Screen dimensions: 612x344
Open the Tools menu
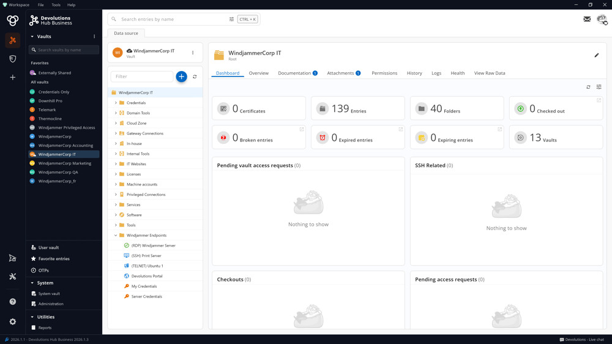coord(56,5)
